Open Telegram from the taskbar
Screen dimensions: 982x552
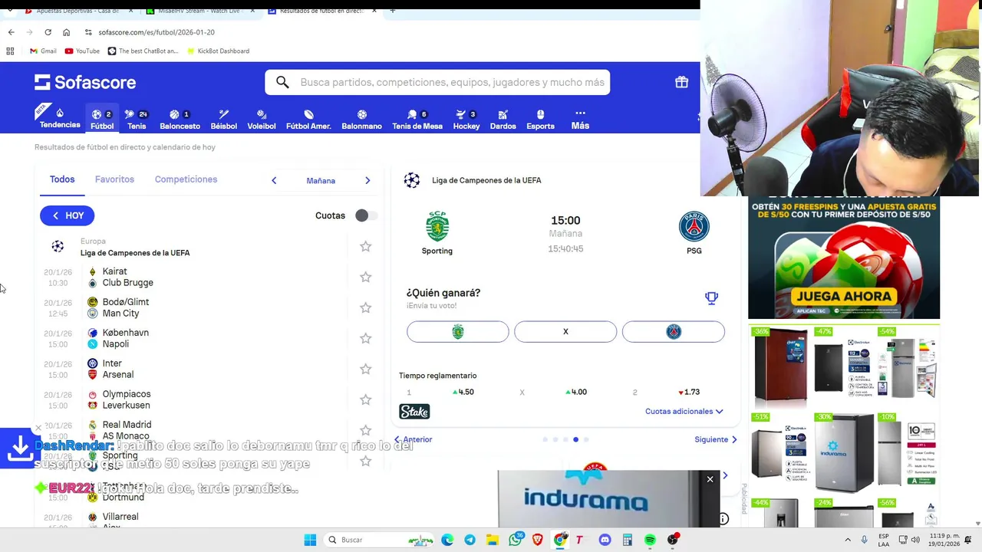click(x=470, y=540)
